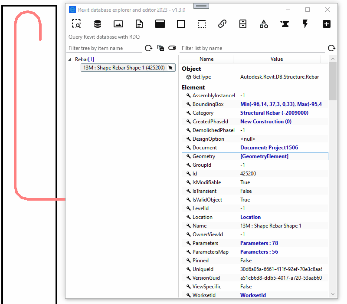Click the snoop database icon
Screen dimensions: 347x304
pos(97,24)
